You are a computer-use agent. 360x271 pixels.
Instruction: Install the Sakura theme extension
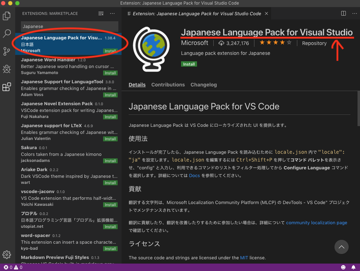pos(110,161)
